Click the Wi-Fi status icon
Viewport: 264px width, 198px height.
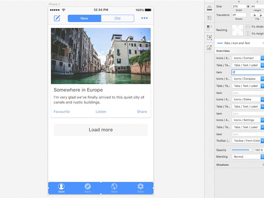click(63, 10)
